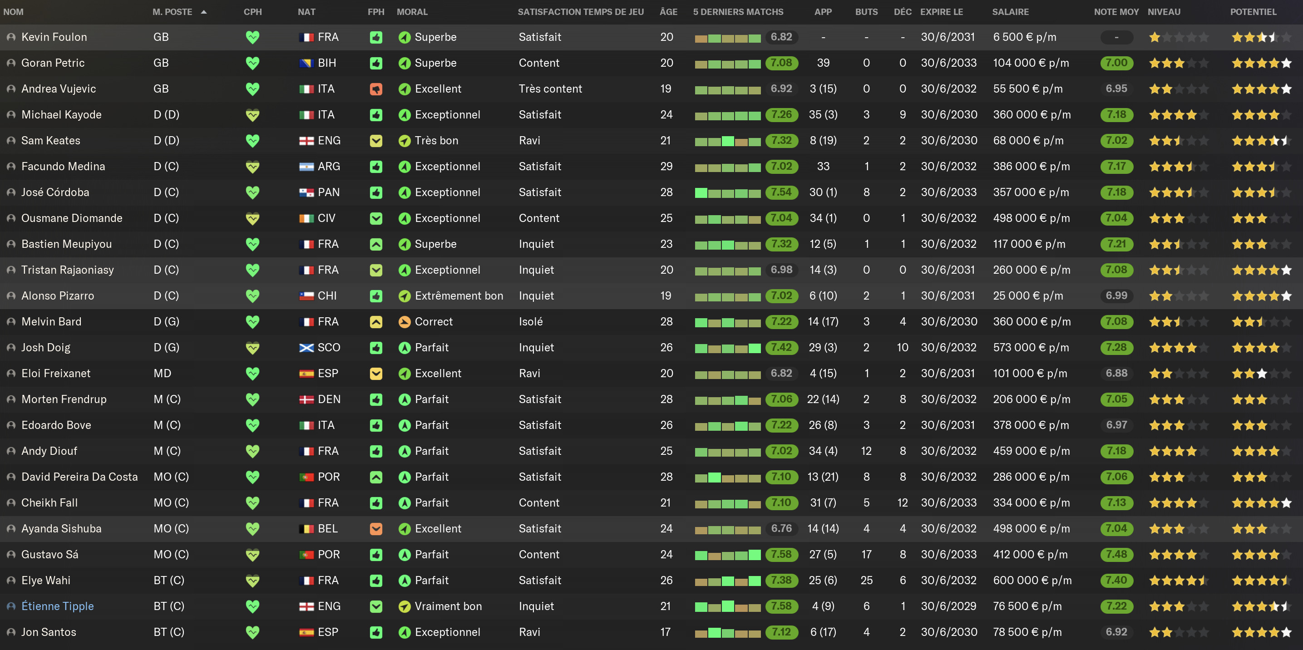Click the potential stars for Goran Petric
The width and height of the screenshot is (1303, 650).
(x=1262, y=63)
